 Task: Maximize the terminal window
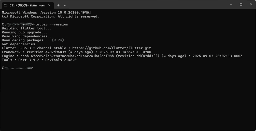click(x=241, y=4)
